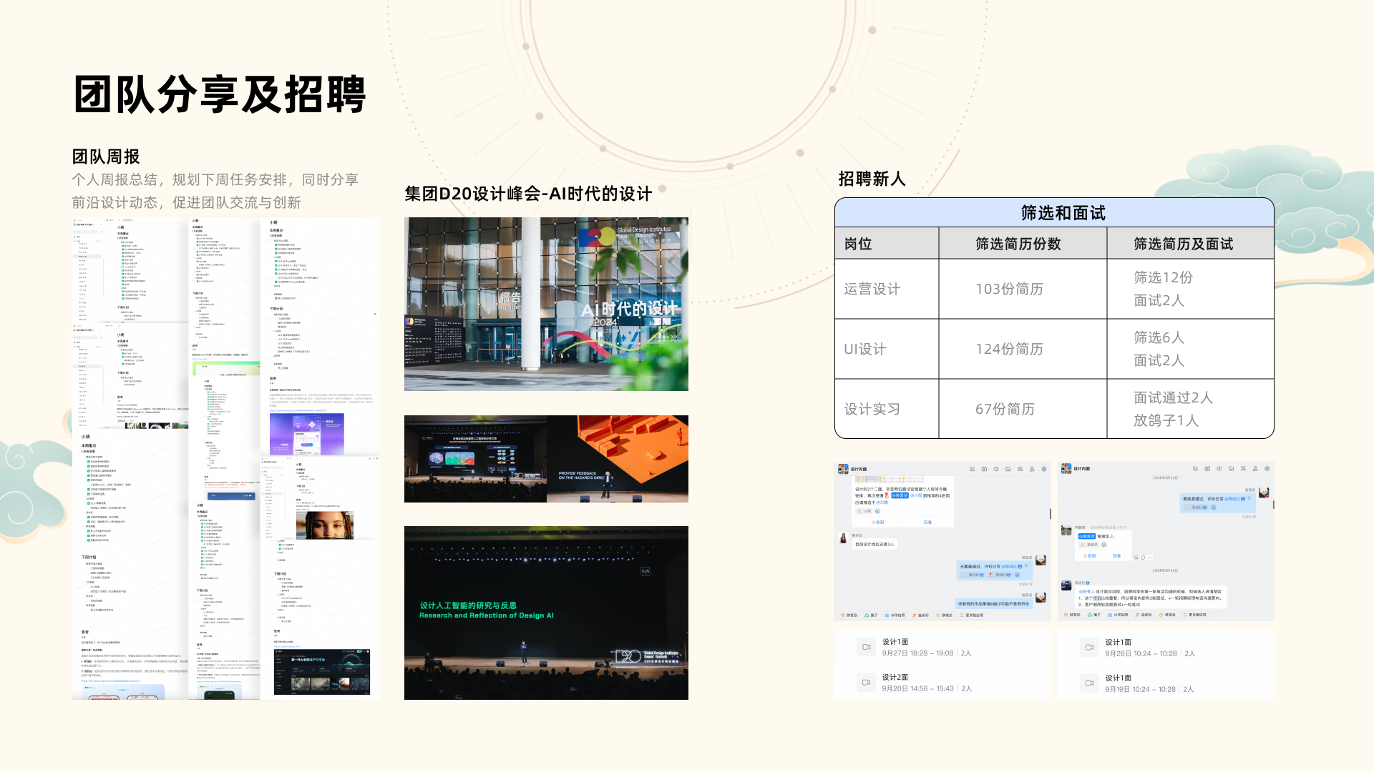Open the Research and Reflection of Design AI photo
Screen dimensions: 1374x772
(546, 613)
